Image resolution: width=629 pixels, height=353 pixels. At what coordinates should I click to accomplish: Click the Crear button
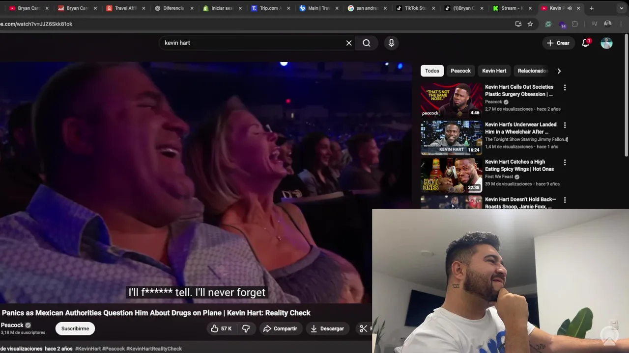tap(558, 43)
